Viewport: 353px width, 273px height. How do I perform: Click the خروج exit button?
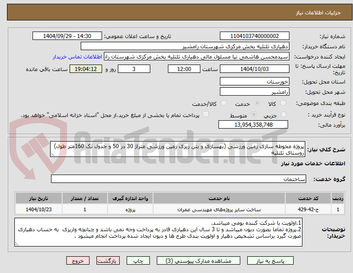(x=77, y=260)
